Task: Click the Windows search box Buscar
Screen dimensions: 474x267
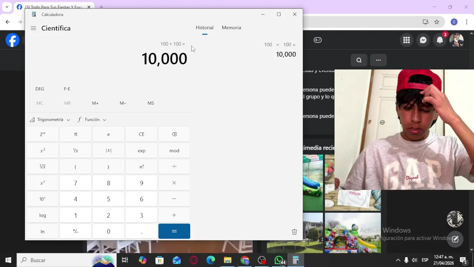Action: (x=66, y=260)
